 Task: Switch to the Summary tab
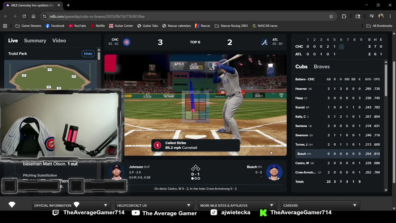click(35, 41)
